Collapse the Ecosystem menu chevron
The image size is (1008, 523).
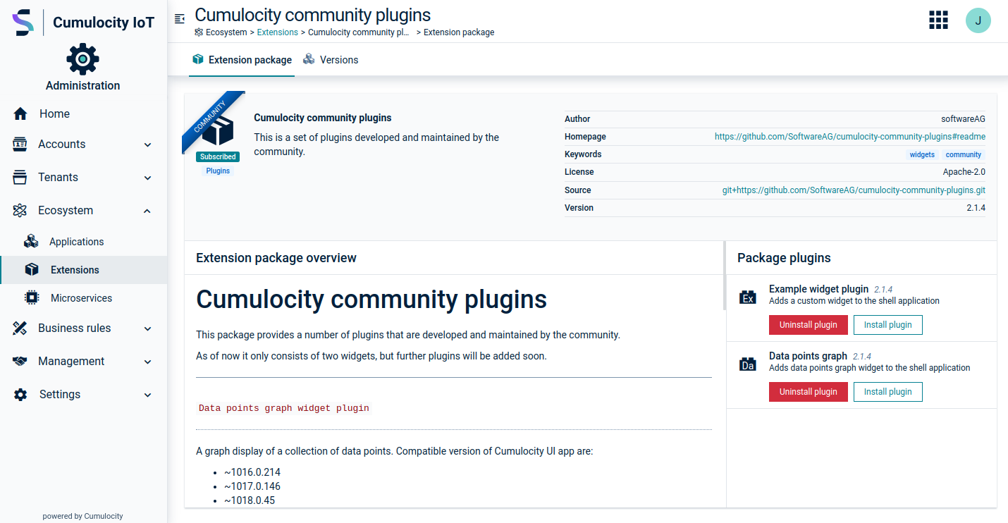147,211
